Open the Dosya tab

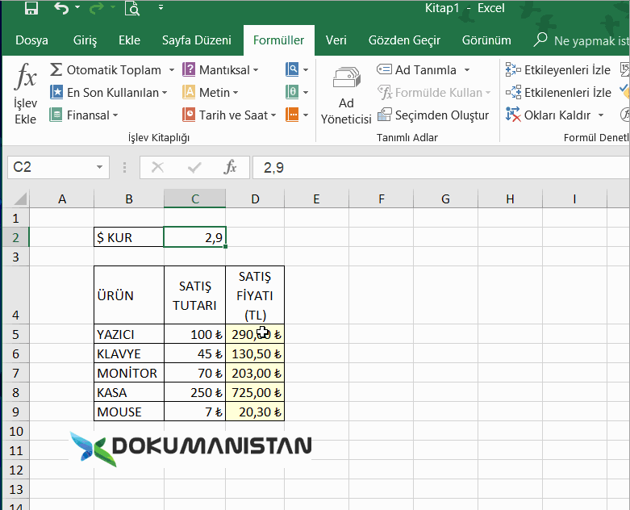point(31,40)
